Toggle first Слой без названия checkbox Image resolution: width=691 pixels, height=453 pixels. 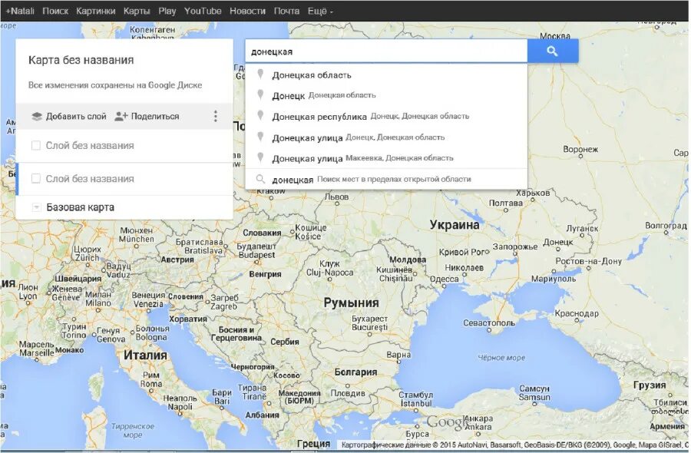36,145
